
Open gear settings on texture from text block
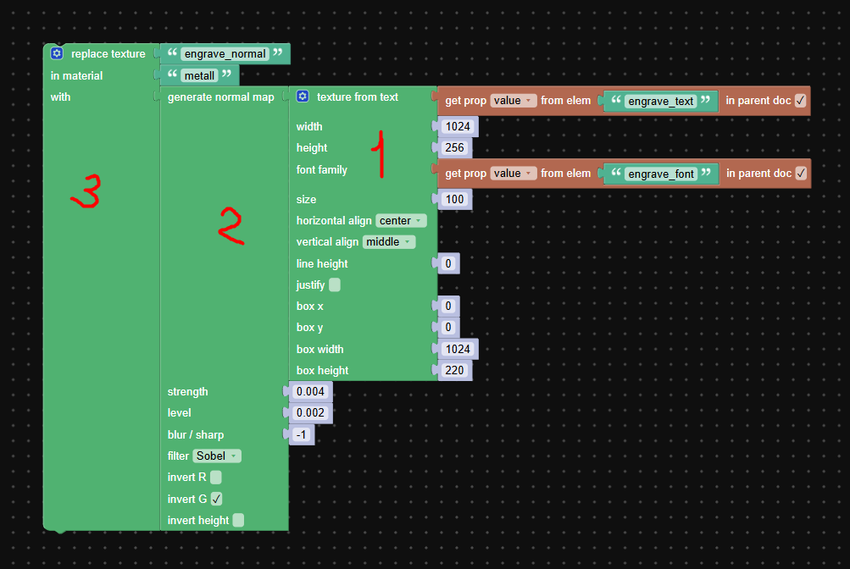[303, 97]
